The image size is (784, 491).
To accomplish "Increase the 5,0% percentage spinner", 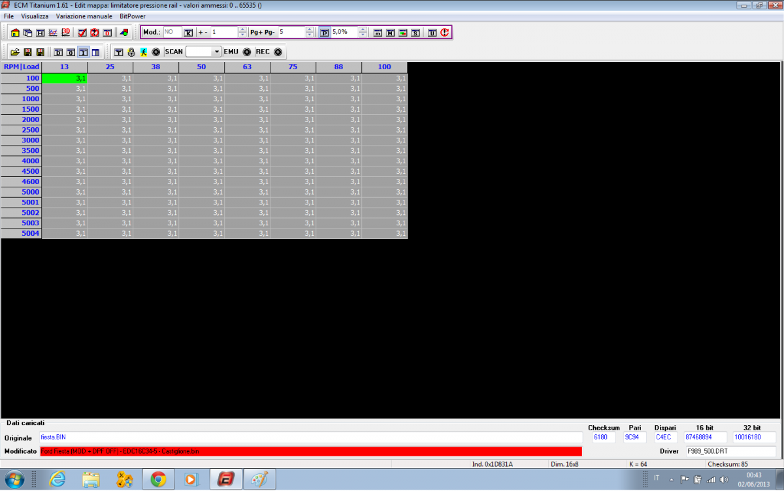I will pos(363,29).
